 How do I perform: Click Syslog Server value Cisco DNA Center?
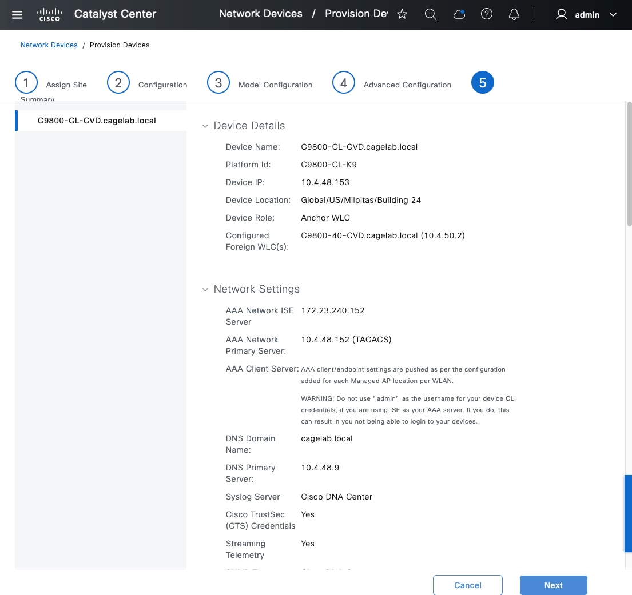click(x=336, y=497)
